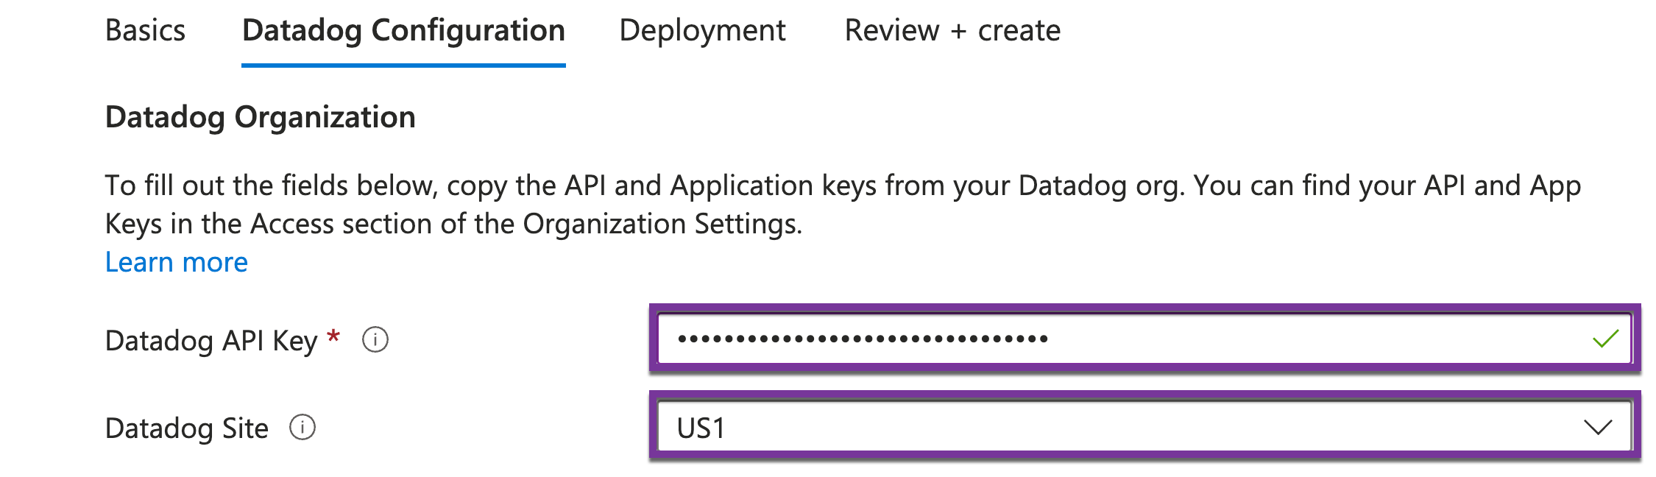Click the black left sidebar strip
Image resolution: width=1656 pixels, height=477 pixels.
click(x=41, y=239)
